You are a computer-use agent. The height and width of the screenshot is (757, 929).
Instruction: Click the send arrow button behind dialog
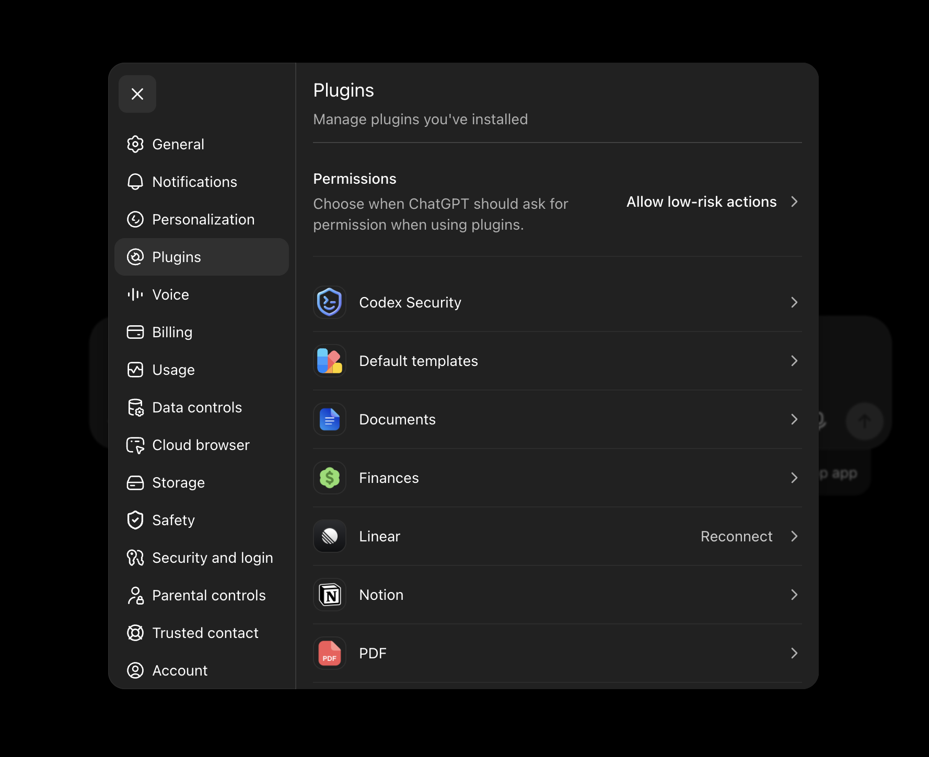(865, 421)
